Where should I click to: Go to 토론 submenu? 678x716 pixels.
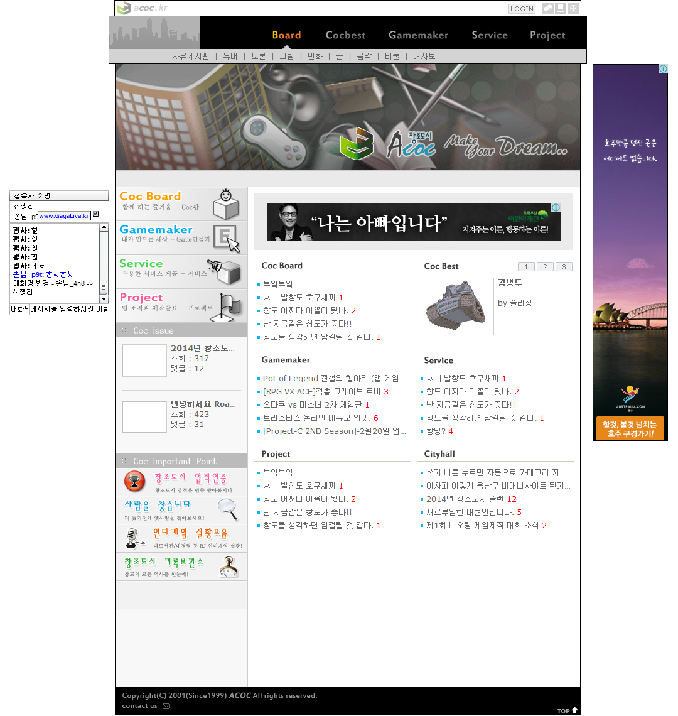coord(258,56)
